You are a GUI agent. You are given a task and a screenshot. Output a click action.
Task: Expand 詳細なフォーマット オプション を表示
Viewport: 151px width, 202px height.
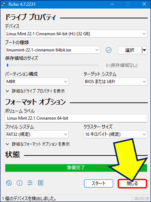click(38, 144)
